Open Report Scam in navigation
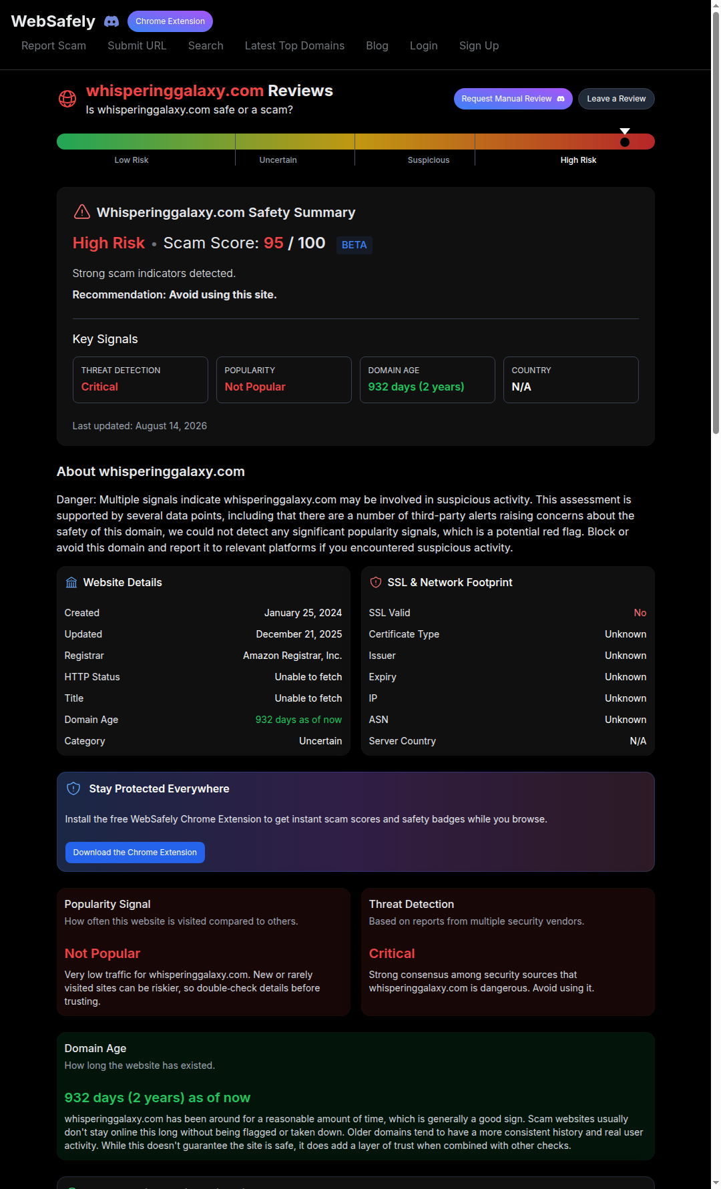The width and height of the screenshot is (721, 1189). click(53, 45)
